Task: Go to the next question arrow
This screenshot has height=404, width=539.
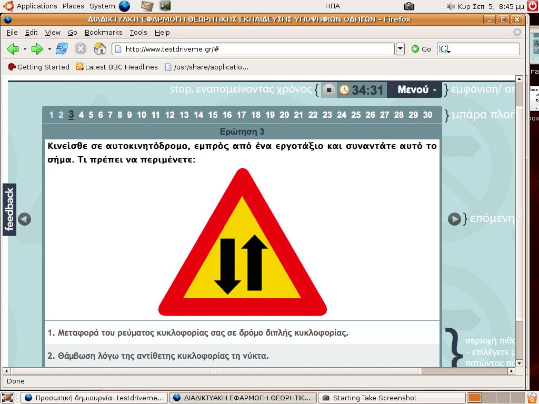Action: click(454, 219)
